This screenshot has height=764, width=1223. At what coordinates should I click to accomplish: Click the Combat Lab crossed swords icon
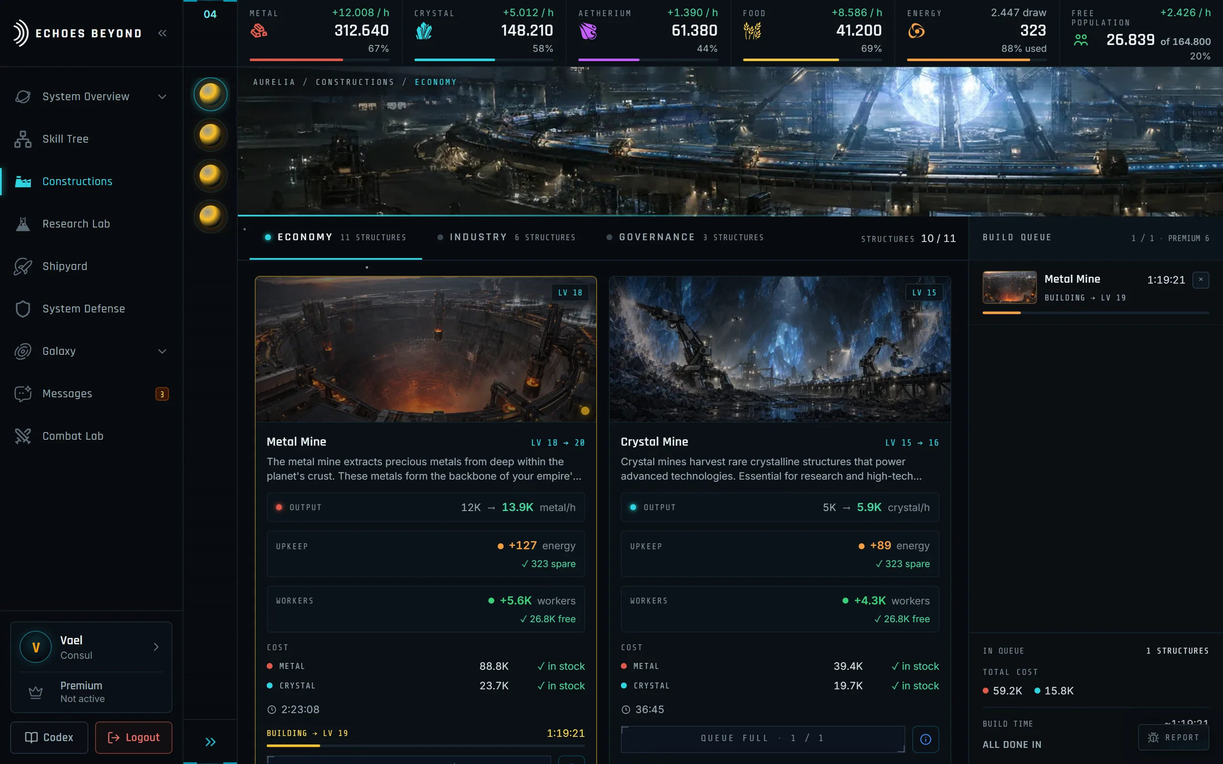click(x=23, y=436)
